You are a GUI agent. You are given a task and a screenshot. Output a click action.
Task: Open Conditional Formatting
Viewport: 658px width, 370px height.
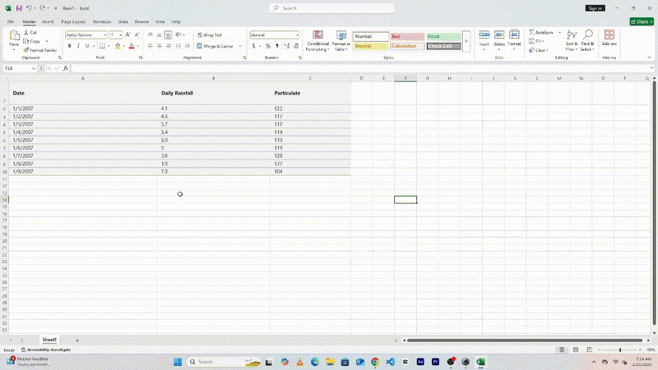click(x=317, y=41)
